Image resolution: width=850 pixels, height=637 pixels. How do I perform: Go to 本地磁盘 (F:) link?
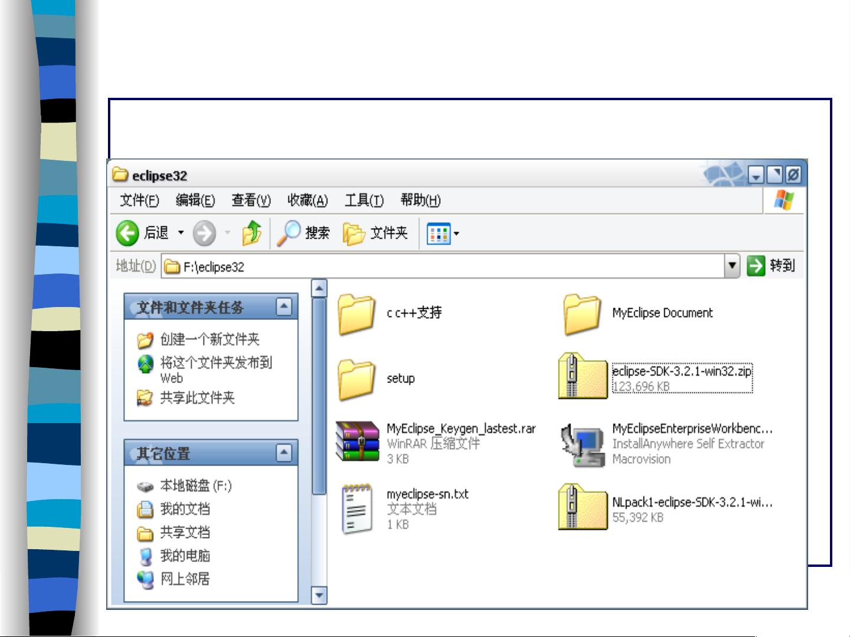click(x=196, y=486)
